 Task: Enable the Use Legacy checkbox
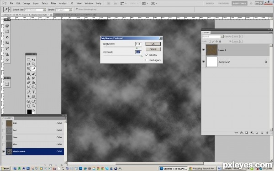pos(147,60)
